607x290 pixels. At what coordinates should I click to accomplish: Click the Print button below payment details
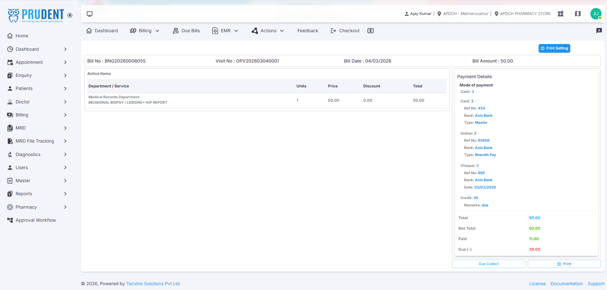click(564, 264)
